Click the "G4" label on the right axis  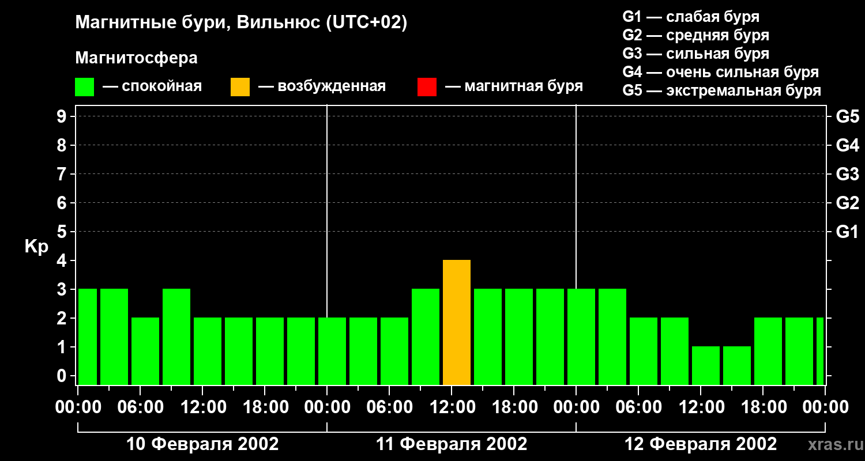tap(847, 145)
